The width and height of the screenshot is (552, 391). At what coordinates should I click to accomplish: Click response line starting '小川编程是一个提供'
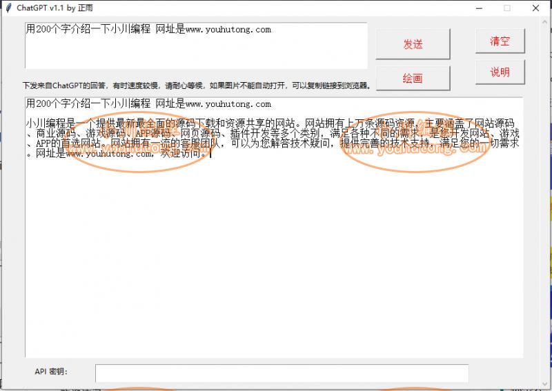pyautogui.click(x=270, y=123)
